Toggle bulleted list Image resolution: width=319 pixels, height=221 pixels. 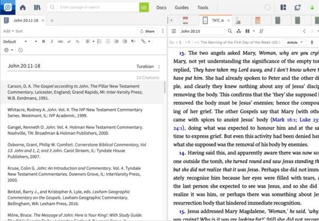pyautogui.click(x=99, y=42)
